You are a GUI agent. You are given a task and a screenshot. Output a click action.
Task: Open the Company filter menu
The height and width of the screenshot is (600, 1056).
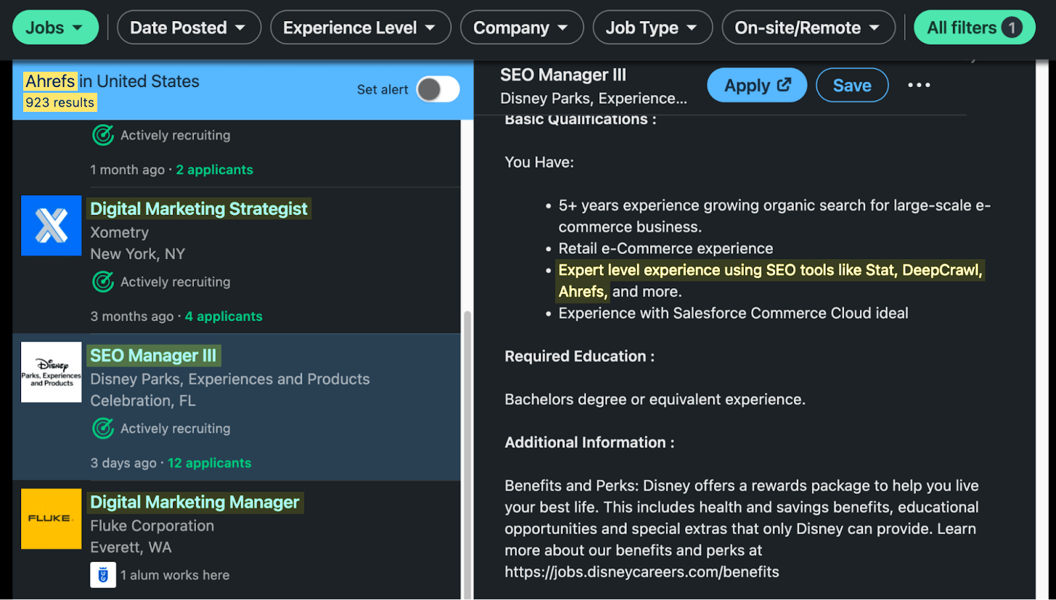click(x=521, y=27)
